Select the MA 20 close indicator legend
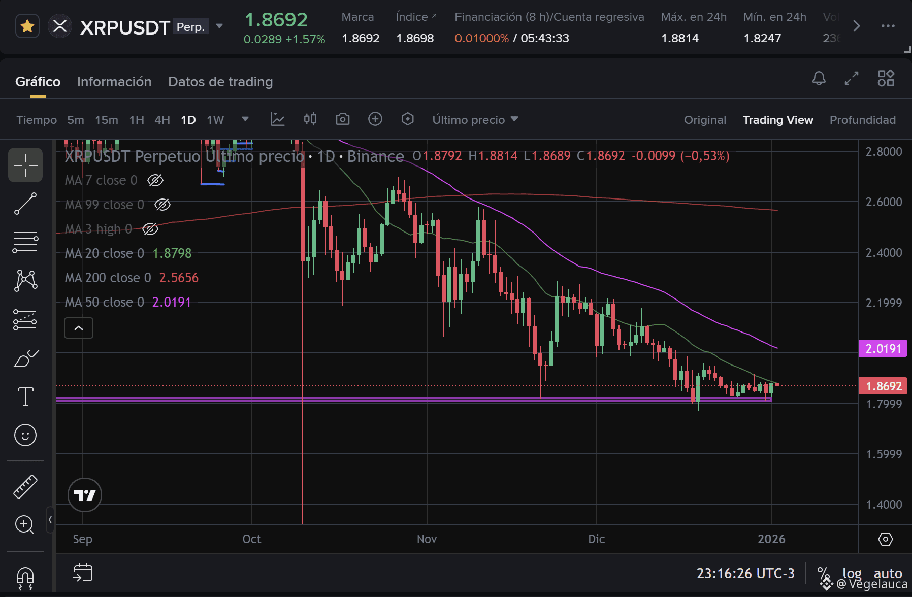This screenshot has width=912, height=597. pyautogui.click(x=128, y=253)
